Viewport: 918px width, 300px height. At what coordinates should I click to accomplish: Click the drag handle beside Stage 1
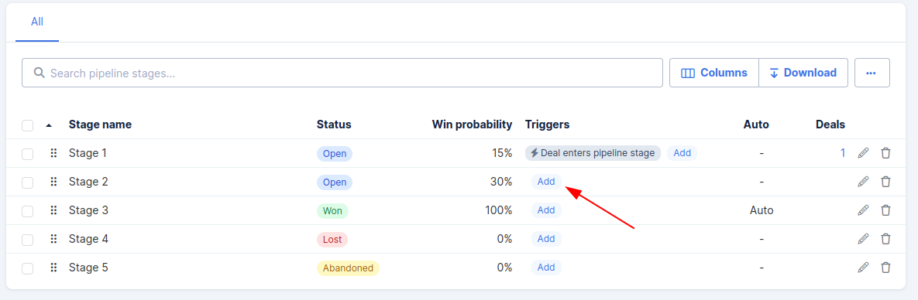[53, 153]
